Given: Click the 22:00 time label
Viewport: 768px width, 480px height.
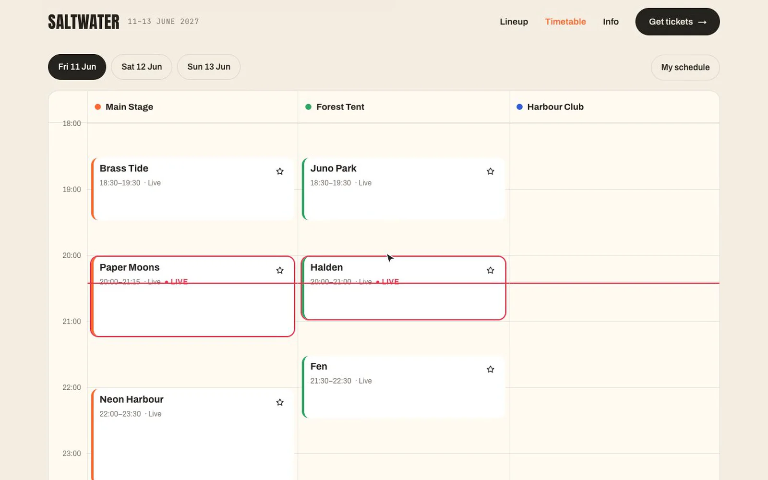Looking at the screenshot, I should click(x=72, y=387).
